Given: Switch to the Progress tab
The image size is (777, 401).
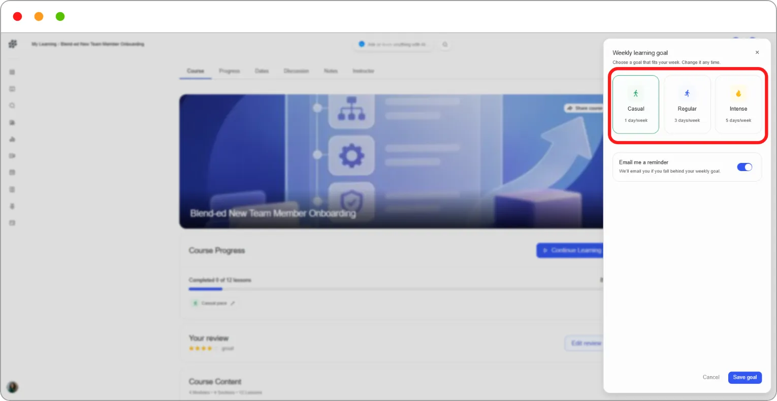Looking at the screenshot, I should [230, 71].
